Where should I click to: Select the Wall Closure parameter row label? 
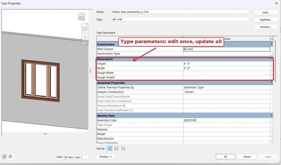(105, 49)
